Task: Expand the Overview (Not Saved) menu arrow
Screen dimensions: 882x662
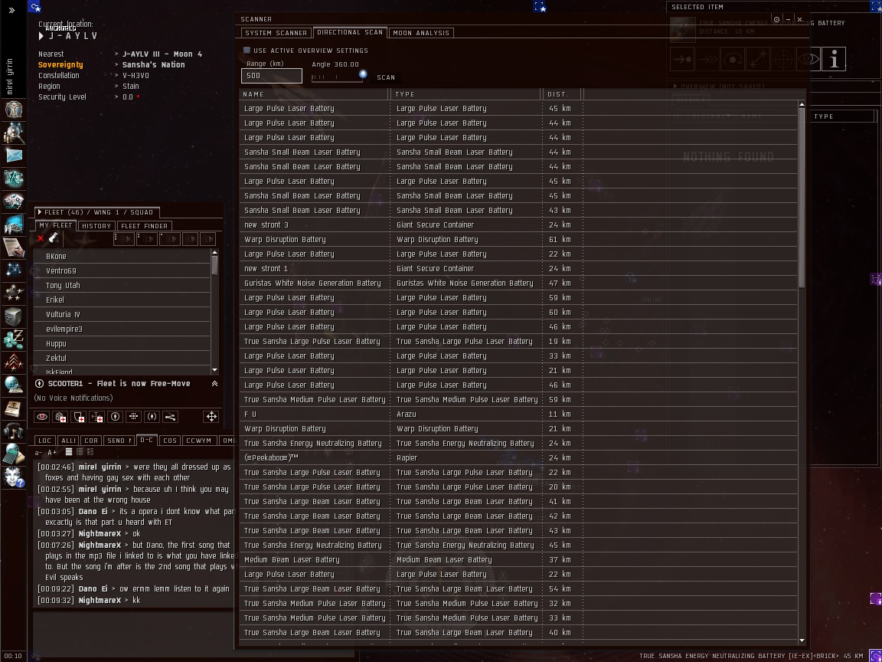Action: (x=675, y=87)
